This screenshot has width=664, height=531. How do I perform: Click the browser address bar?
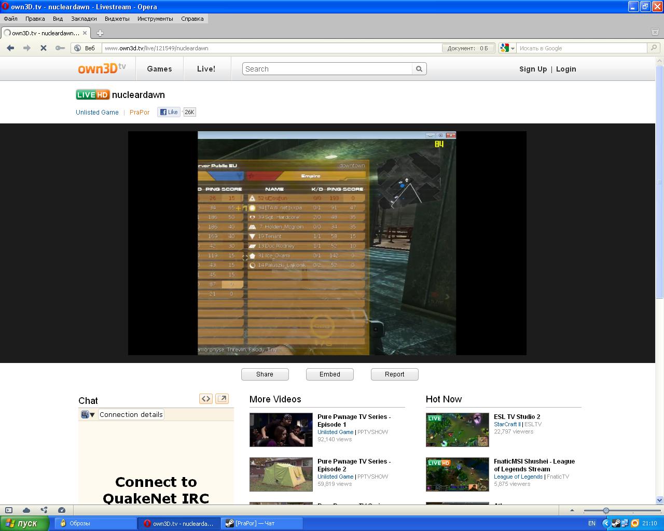pos(272,48)
